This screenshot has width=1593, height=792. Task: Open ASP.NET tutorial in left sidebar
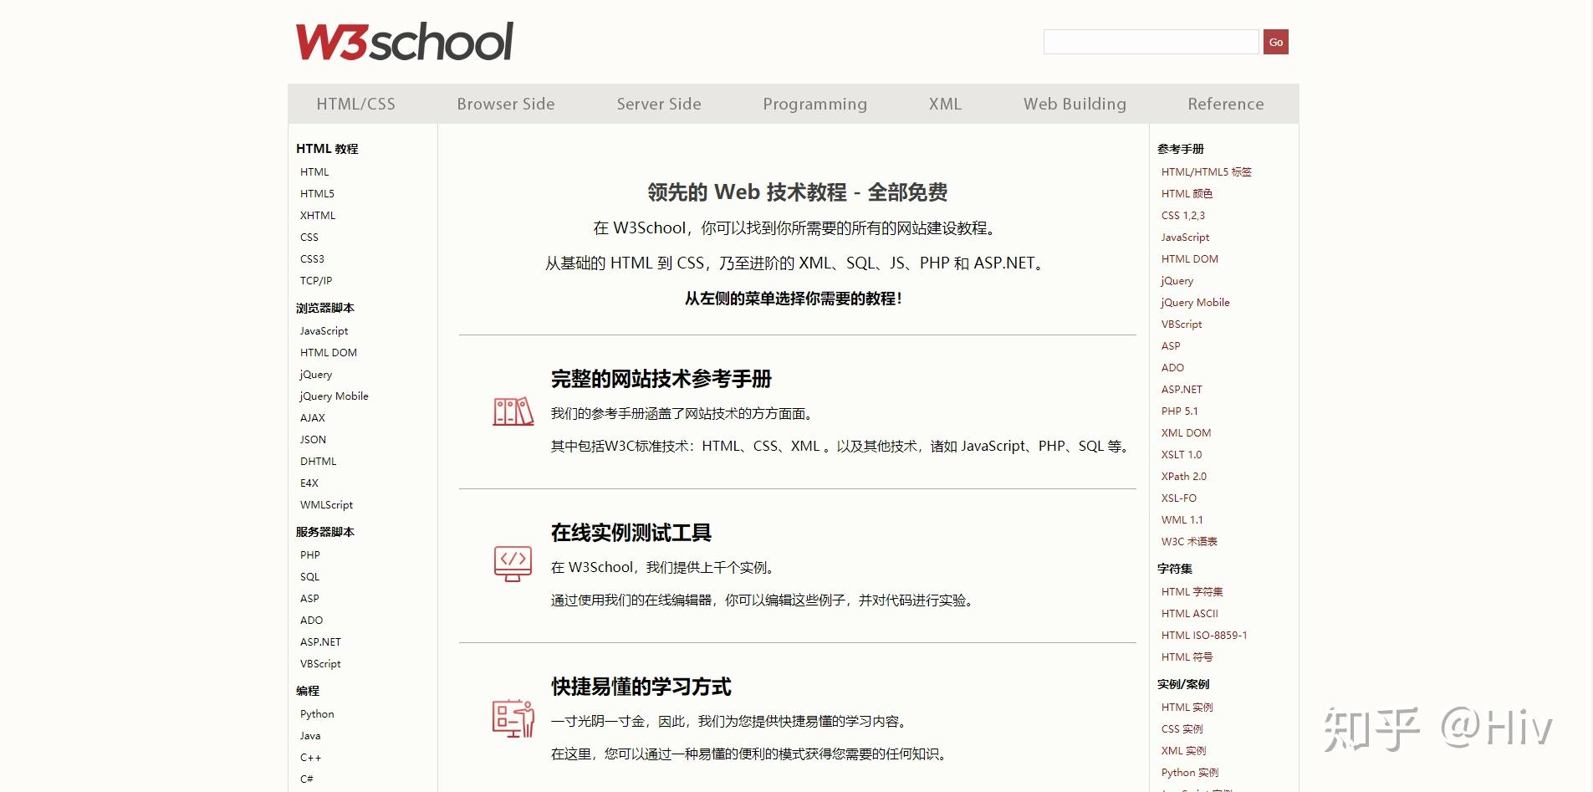(320, 641)
